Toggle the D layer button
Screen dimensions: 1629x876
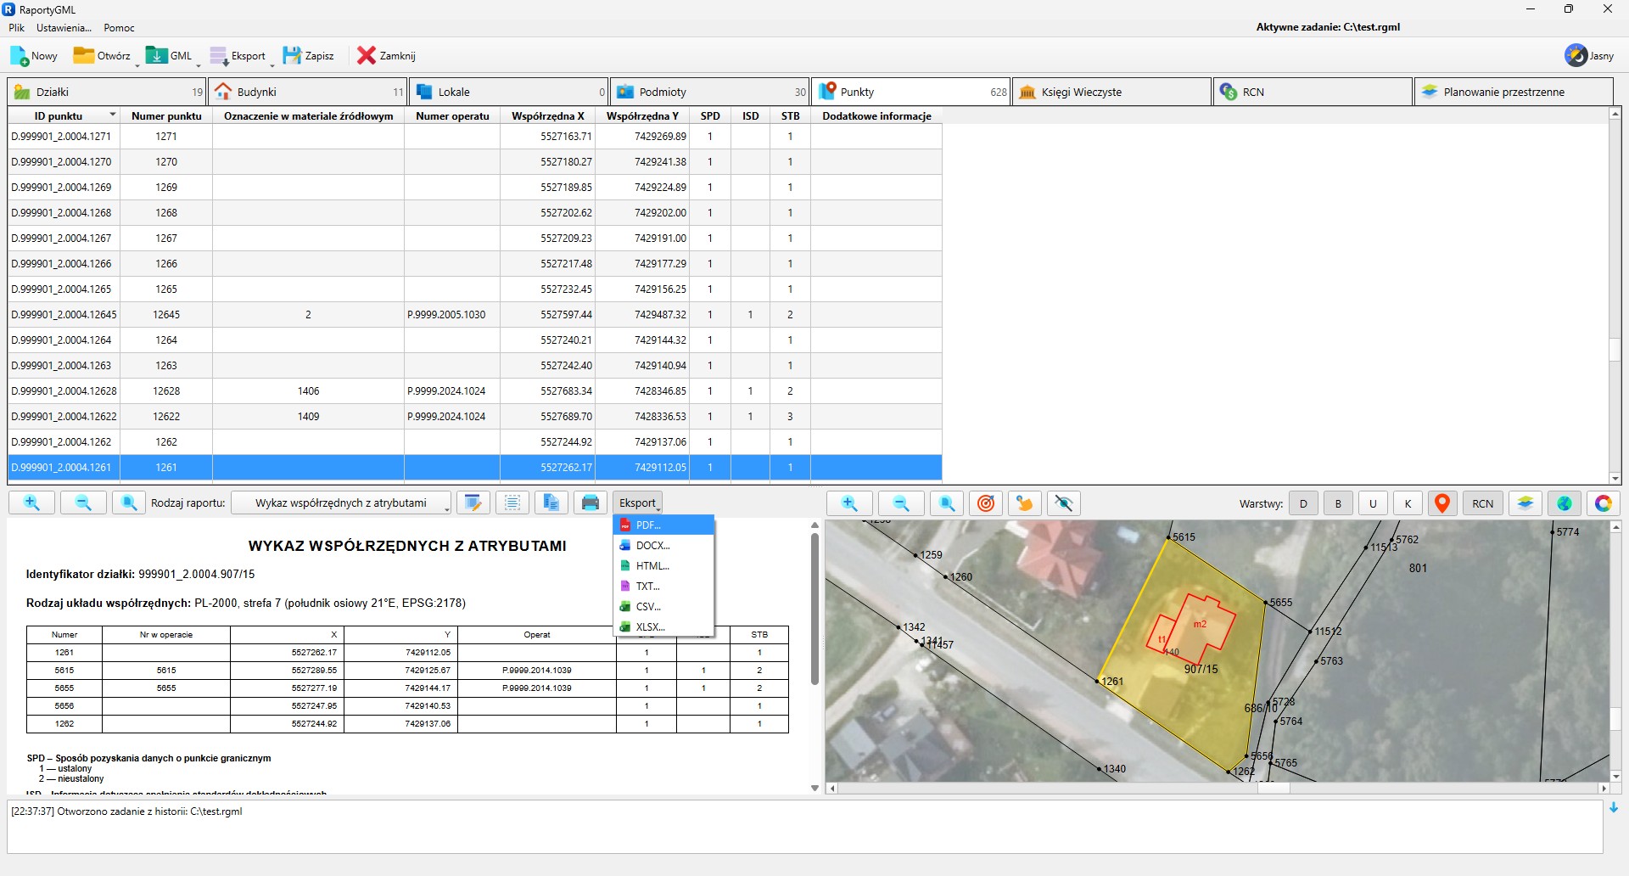tap(1304, 503)
